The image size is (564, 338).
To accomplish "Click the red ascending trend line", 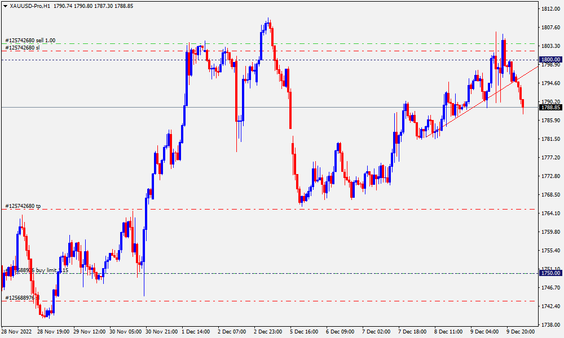I will coord(482,101).
